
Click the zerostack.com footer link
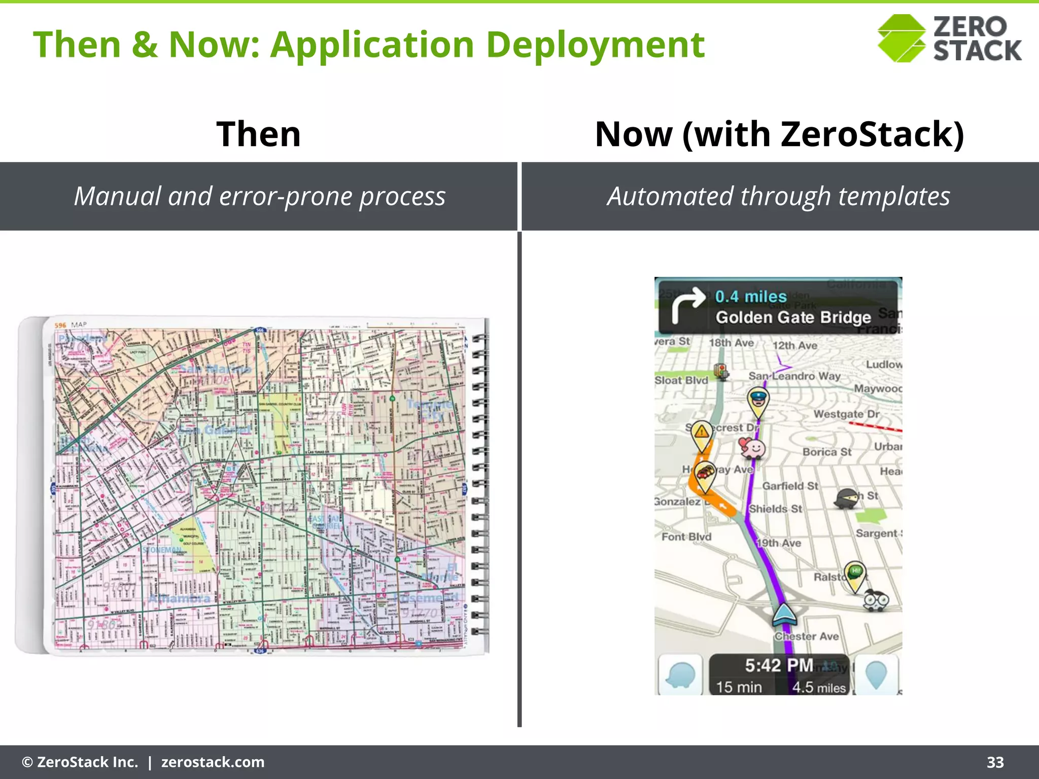click(213, 762)
